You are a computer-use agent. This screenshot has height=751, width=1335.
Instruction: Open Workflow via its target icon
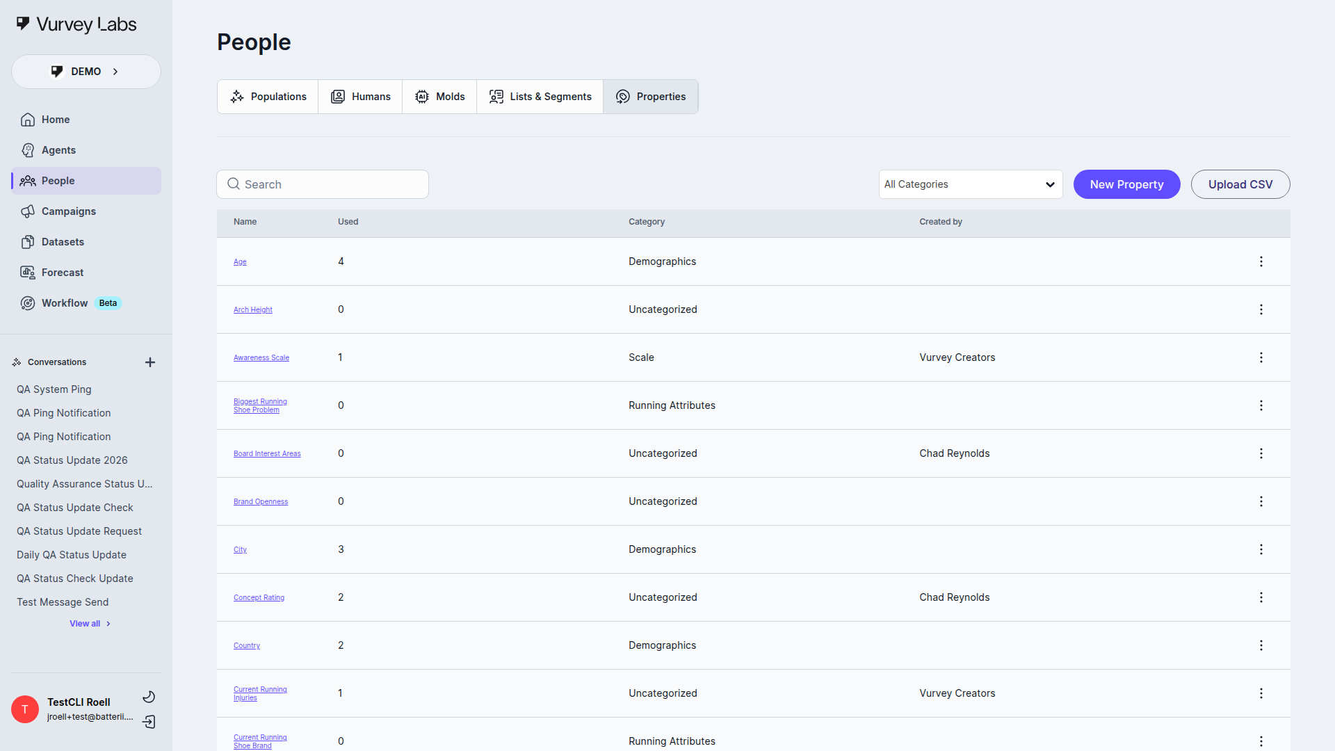click(x=28, y=303)
